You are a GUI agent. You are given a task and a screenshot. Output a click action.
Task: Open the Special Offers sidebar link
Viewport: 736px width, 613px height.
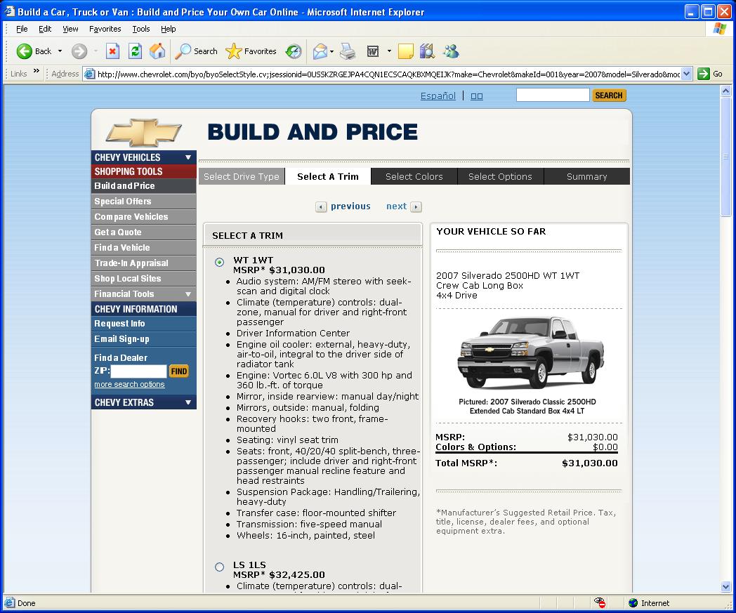144,202
